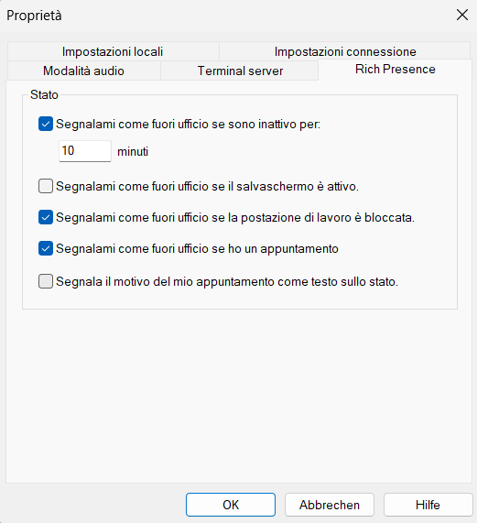Click the label text 'testo sullo stato'
The image size is (477, 523).
click(x=354, y=282)
